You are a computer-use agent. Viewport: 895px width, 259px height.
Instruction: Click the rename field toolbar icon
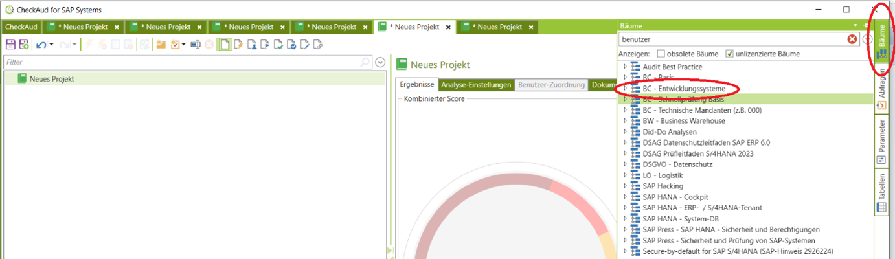[195, 45]
